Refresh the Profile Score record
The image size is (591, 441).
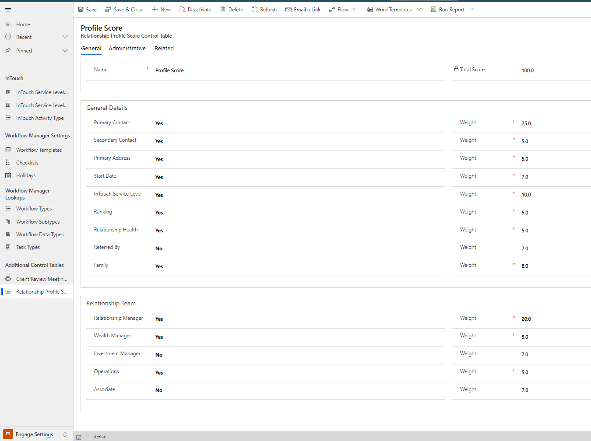(264, 9)
